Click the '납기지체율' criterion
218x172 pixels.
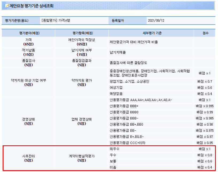(x=118, y=53)
